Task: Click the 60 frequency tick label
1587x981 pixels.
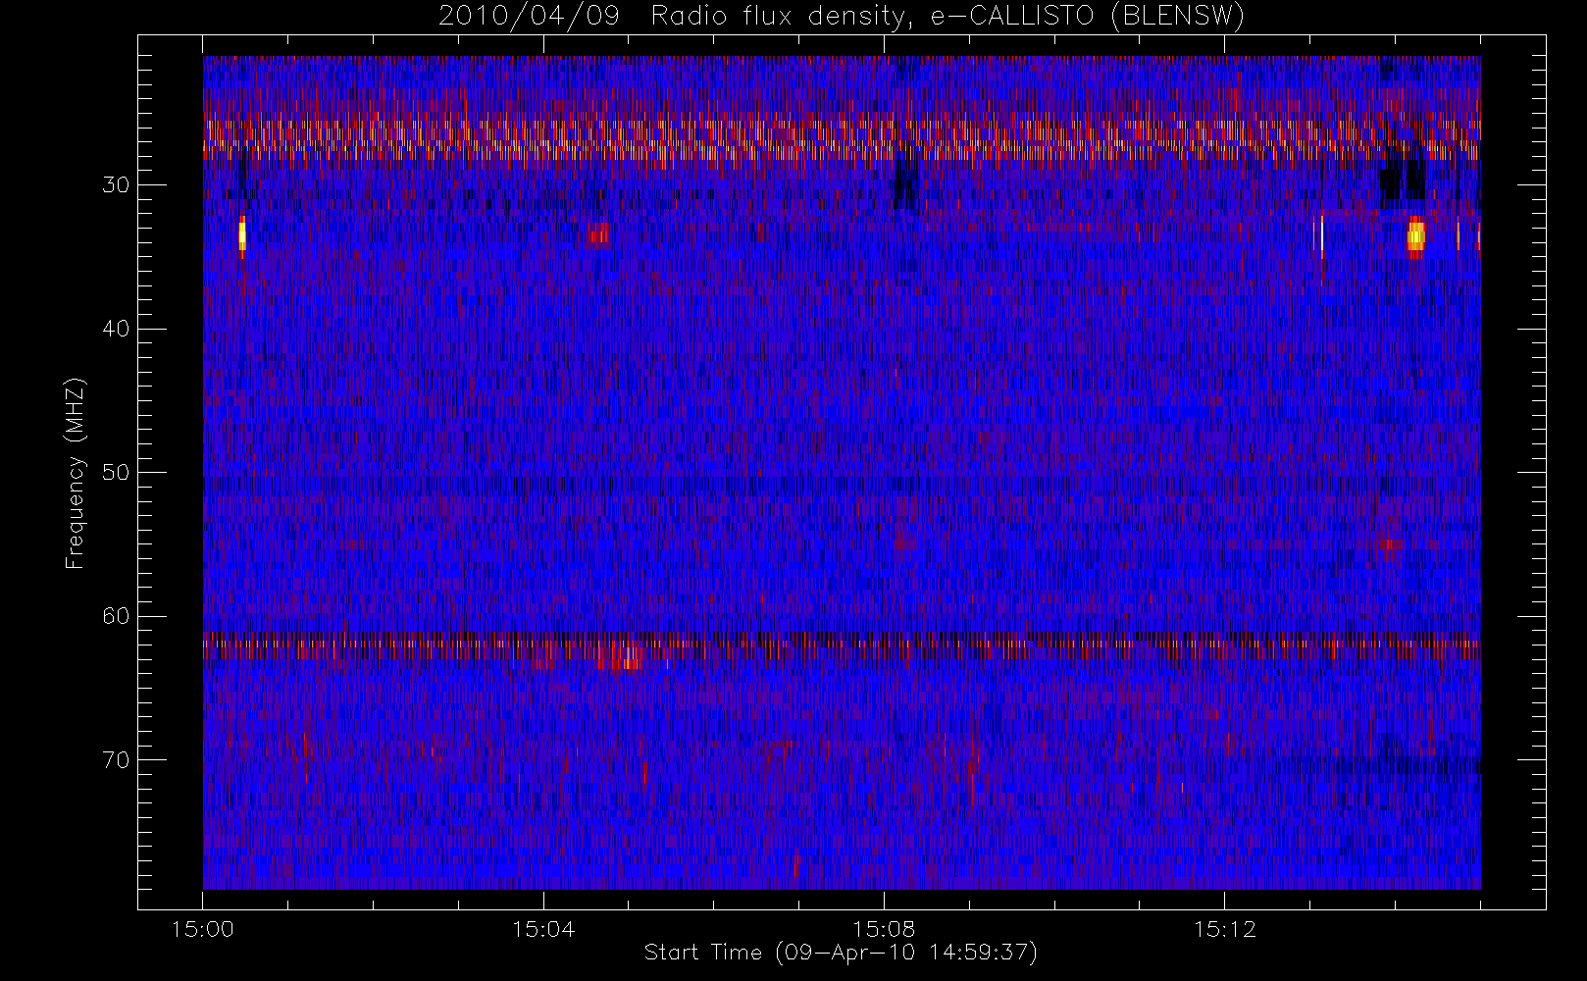Action: [116, 616]
